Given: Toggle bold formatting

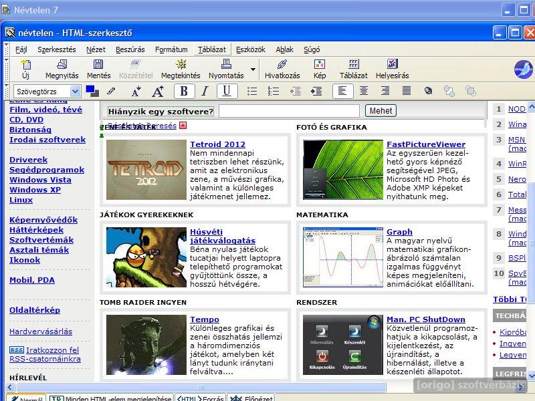Looking at the screenshot, I should coord(184,91).
